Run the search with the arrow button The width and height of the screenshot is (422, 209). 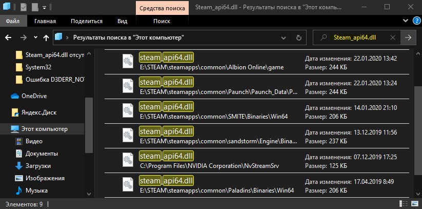(408, 37)
